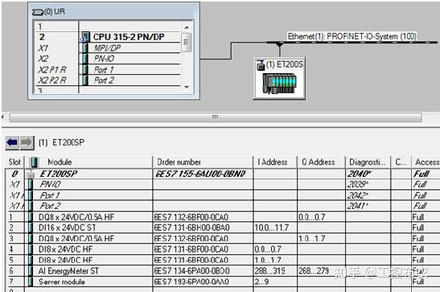Click the small device icon beside (1) ET200S
The image size is (440, 292).
pyautogui.click(x=261, y=65)
